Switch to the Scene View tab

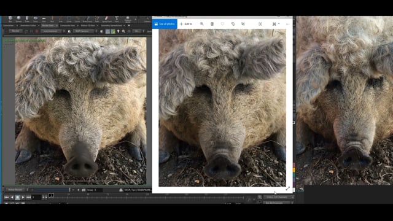(x=8, y=26)
